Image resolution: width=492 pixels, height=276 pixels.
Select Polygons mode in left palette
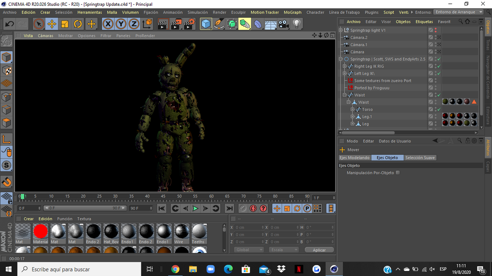(7, 123)
